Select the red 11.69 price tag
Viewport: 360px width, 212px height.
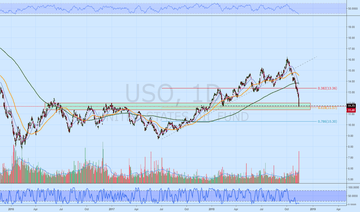[351, 110]
